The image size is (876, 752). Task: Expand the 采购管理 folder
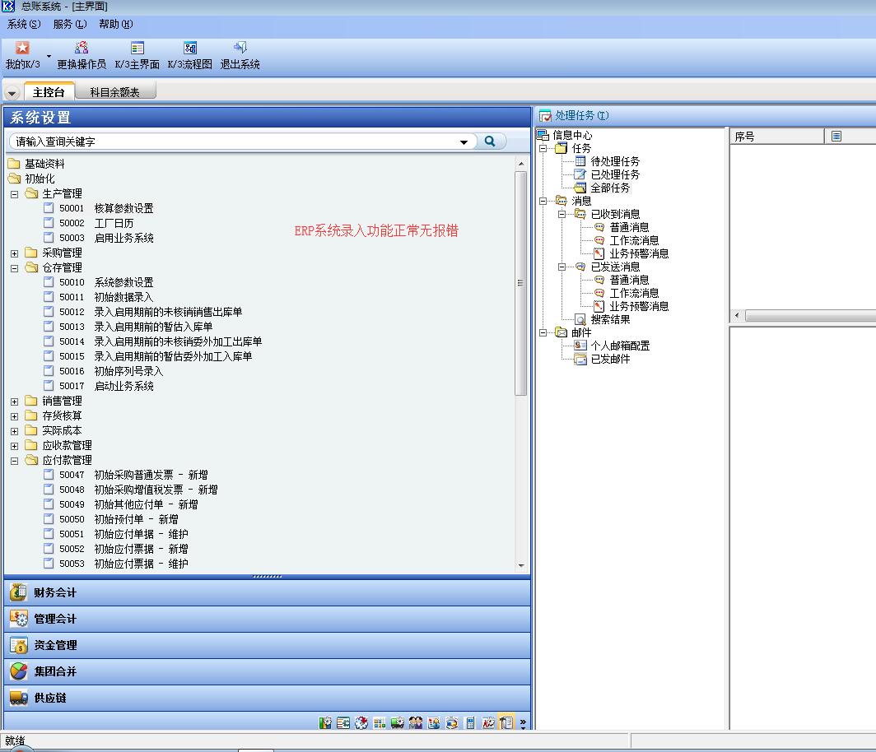click(15, 253)
